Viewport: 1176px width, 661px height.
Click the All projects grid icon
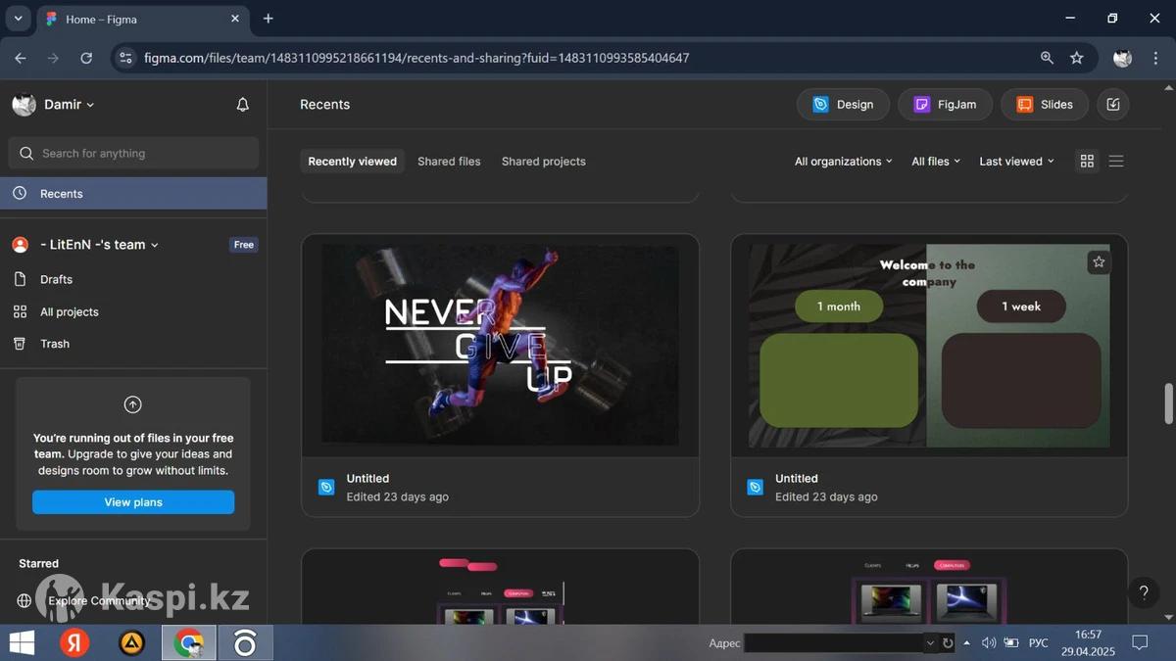[20, 311]
